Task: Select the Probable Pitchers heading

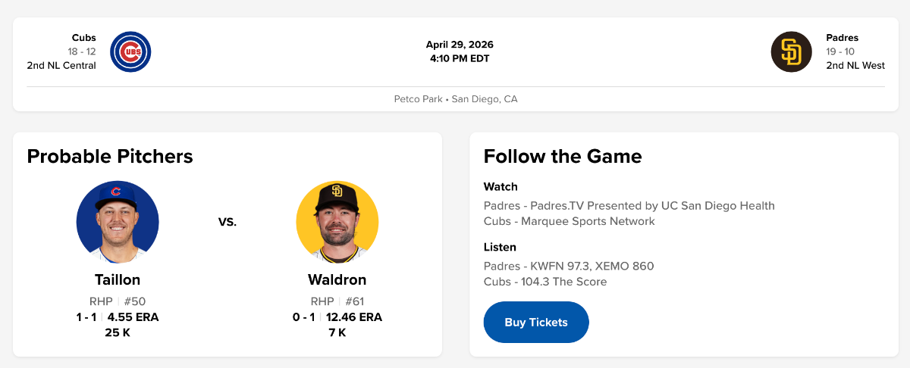Action: 110,157
